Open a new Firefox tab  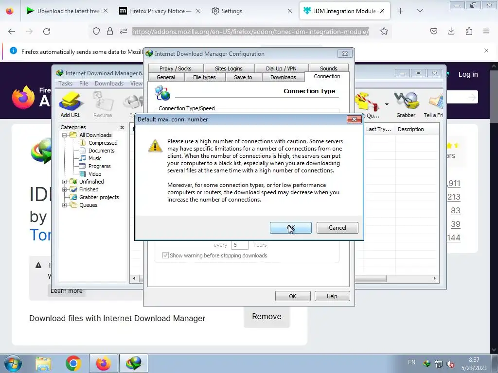tap(401, 11)
